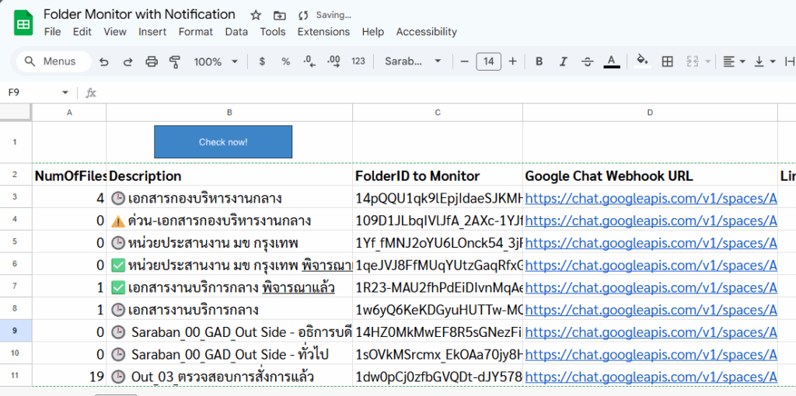The image size is (796, 396).
Task: Select cell with value 19
Action: 69,377
